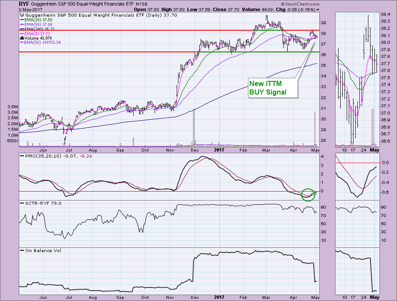Click the Mar label on price chart axis
The width and height of the screenshot is (397, 301).
266,150
